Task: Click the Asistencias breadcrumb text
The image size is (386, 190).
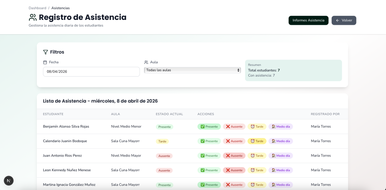Action: (61, 8)
